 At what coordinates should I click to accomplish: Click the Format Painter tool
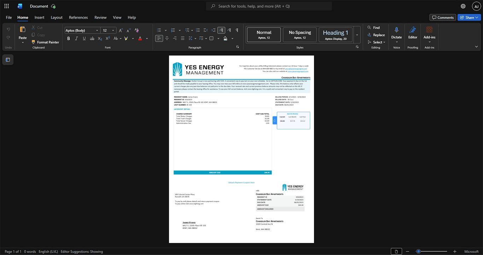click(x=45, y=42)
